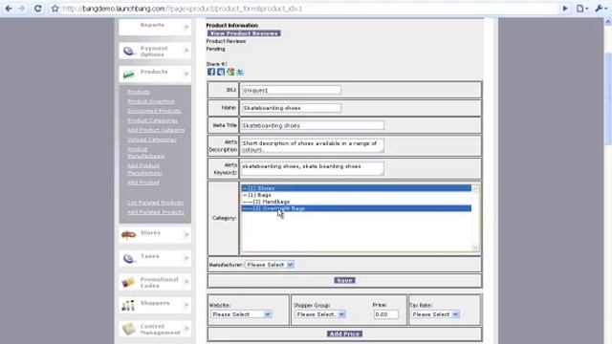Collapse arrow beside Products
The width and height of the screenshot is (612, 344).
pos(186,74)
